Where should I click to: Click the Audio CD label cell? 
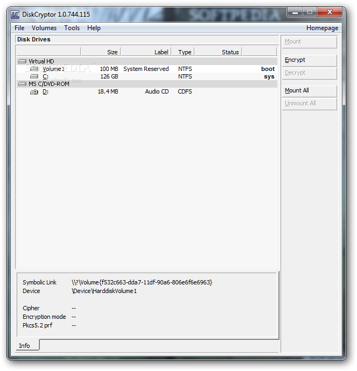point(157,91)
